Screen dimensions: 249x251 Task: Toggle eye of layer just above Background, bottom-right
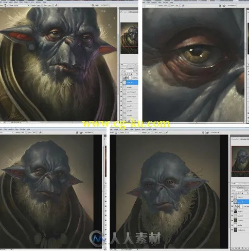(x=232, y=225)
